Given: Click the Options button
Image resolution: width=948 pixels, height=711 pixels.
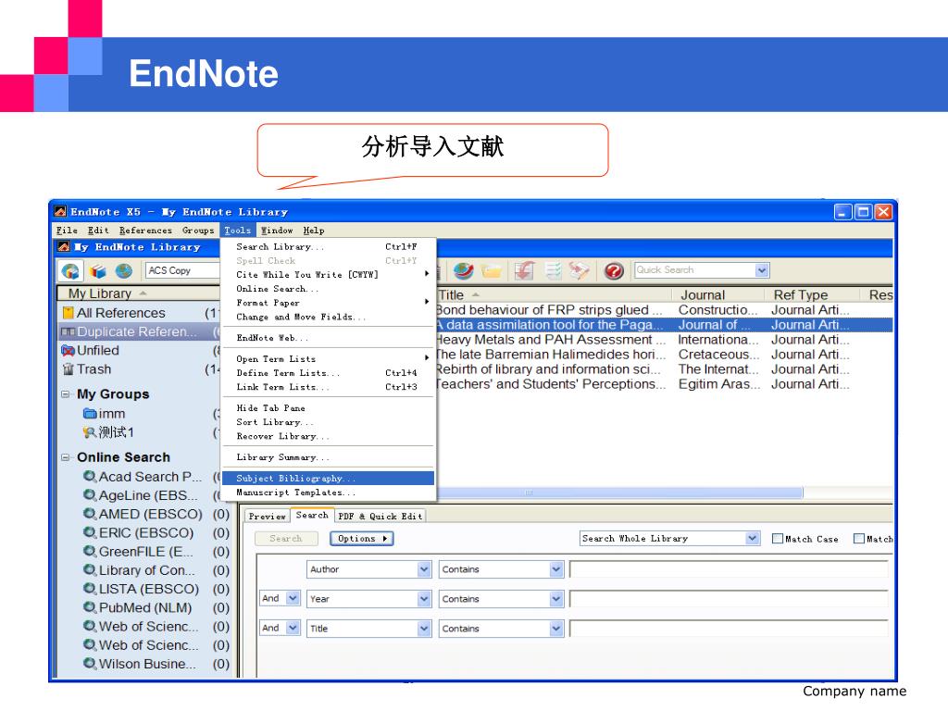Looking at the screenshot, I should click(362, 539).
